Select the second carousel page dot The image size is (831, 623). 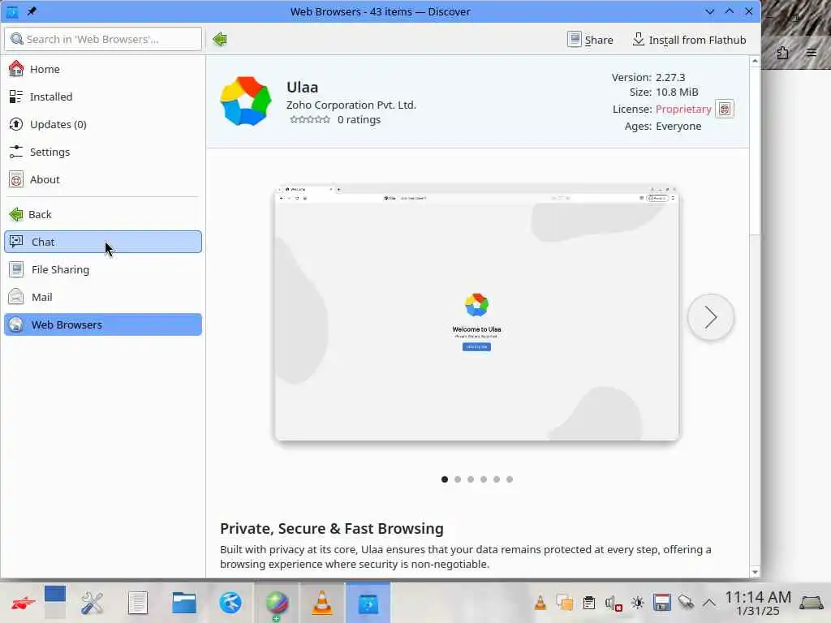pyautogui.click(x=458, y=479)
